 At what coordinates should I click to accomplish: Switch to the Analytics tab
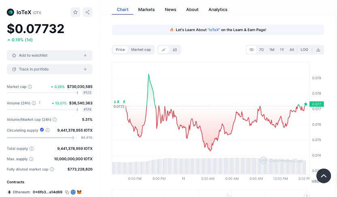[x=218, y=9]
